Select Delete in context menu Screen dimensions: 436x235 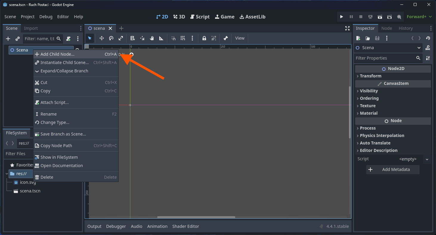pyautogui.click(x=76, y=177)
